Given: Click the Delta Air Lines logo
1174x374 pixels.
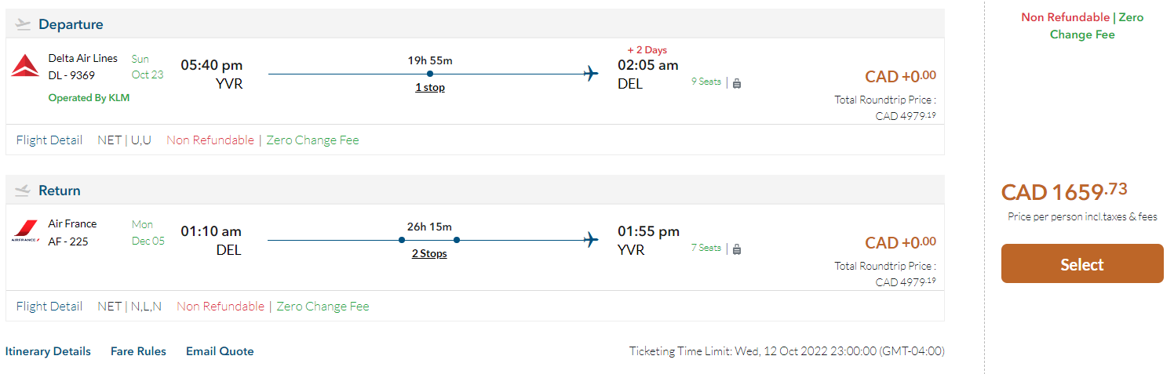Looking at the screenshot, I should pos(25,67).
